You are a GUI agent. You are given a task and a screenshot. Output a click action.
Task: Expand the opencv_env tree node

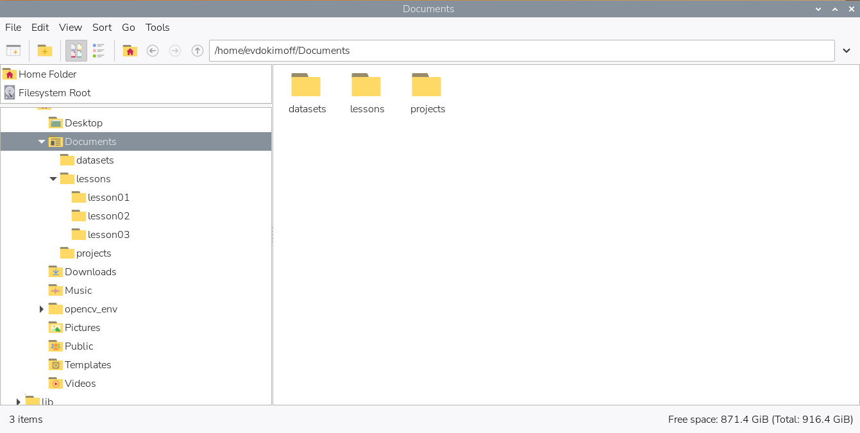[x=42, y=309]
